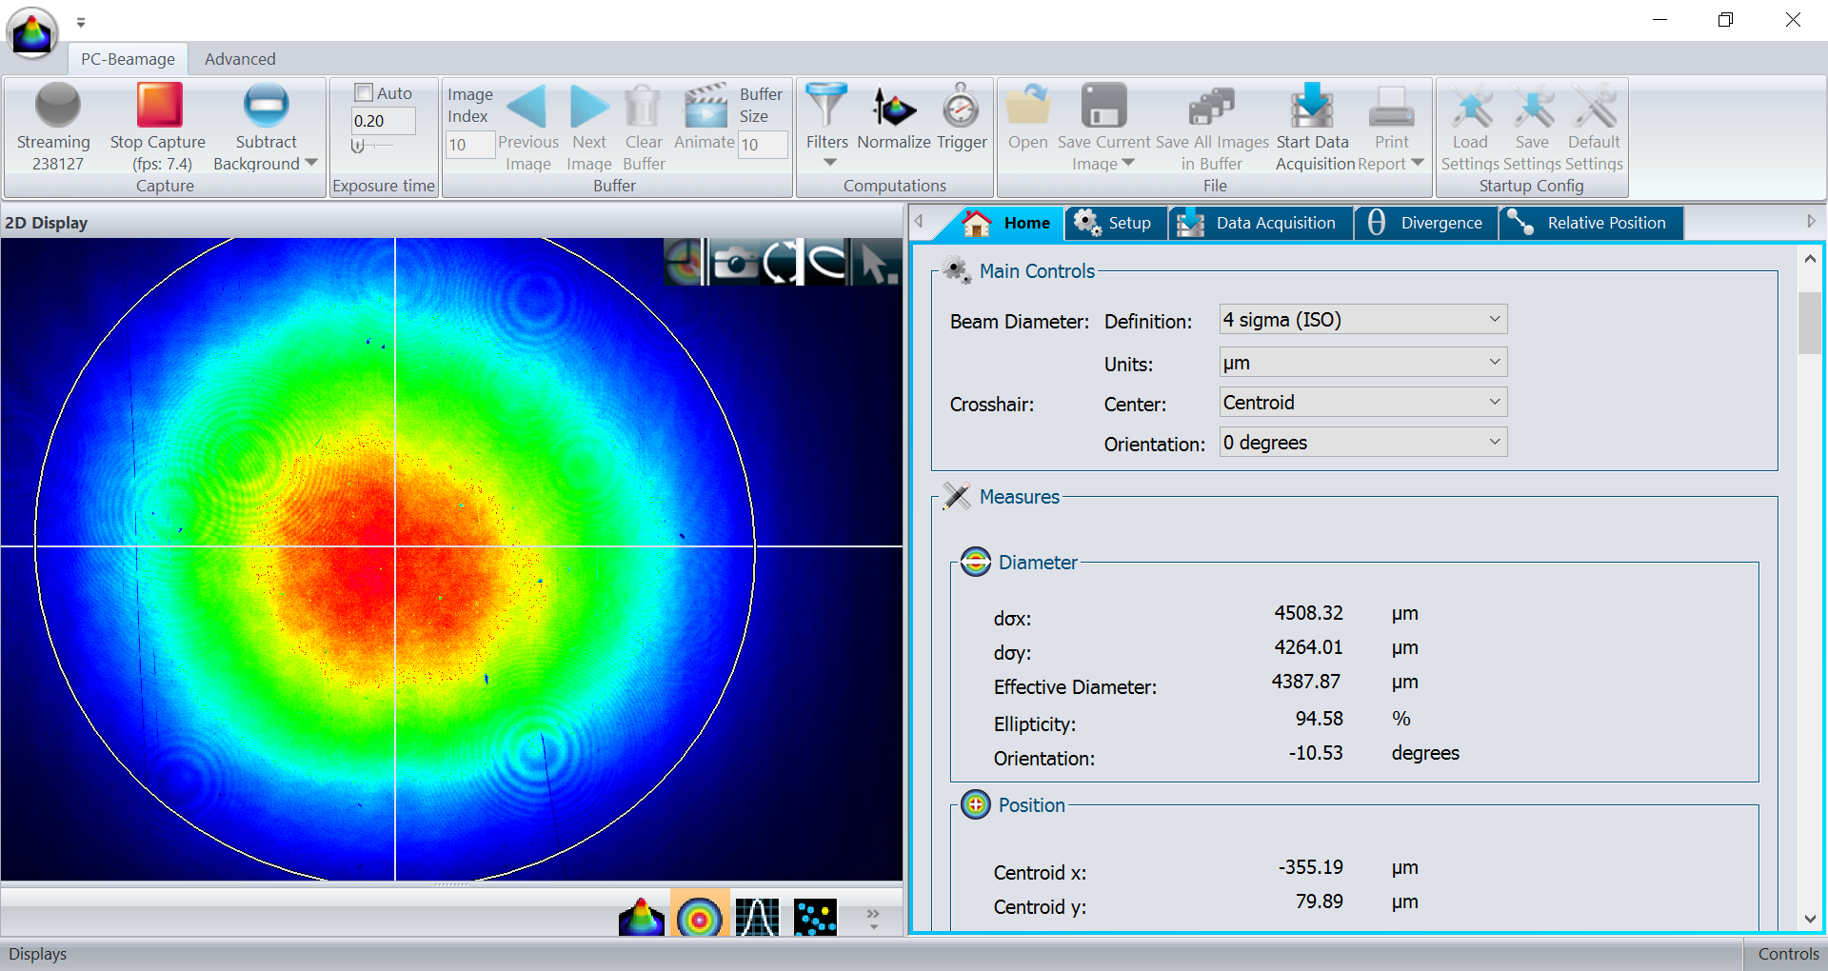This screenshot has height=971, width=1828.
Task: Click the Controls button in status bar
Action: tap(1787, 954)
